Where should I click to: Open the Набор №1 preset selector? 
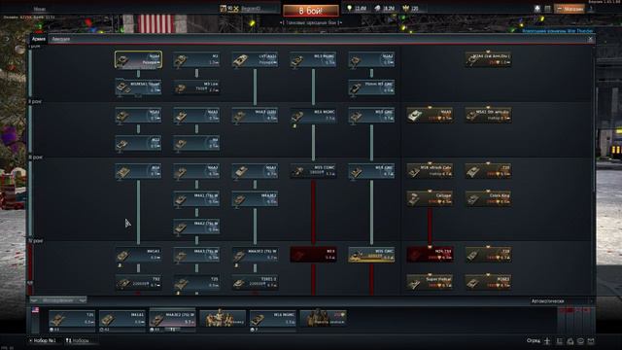(x=43, y=340)
